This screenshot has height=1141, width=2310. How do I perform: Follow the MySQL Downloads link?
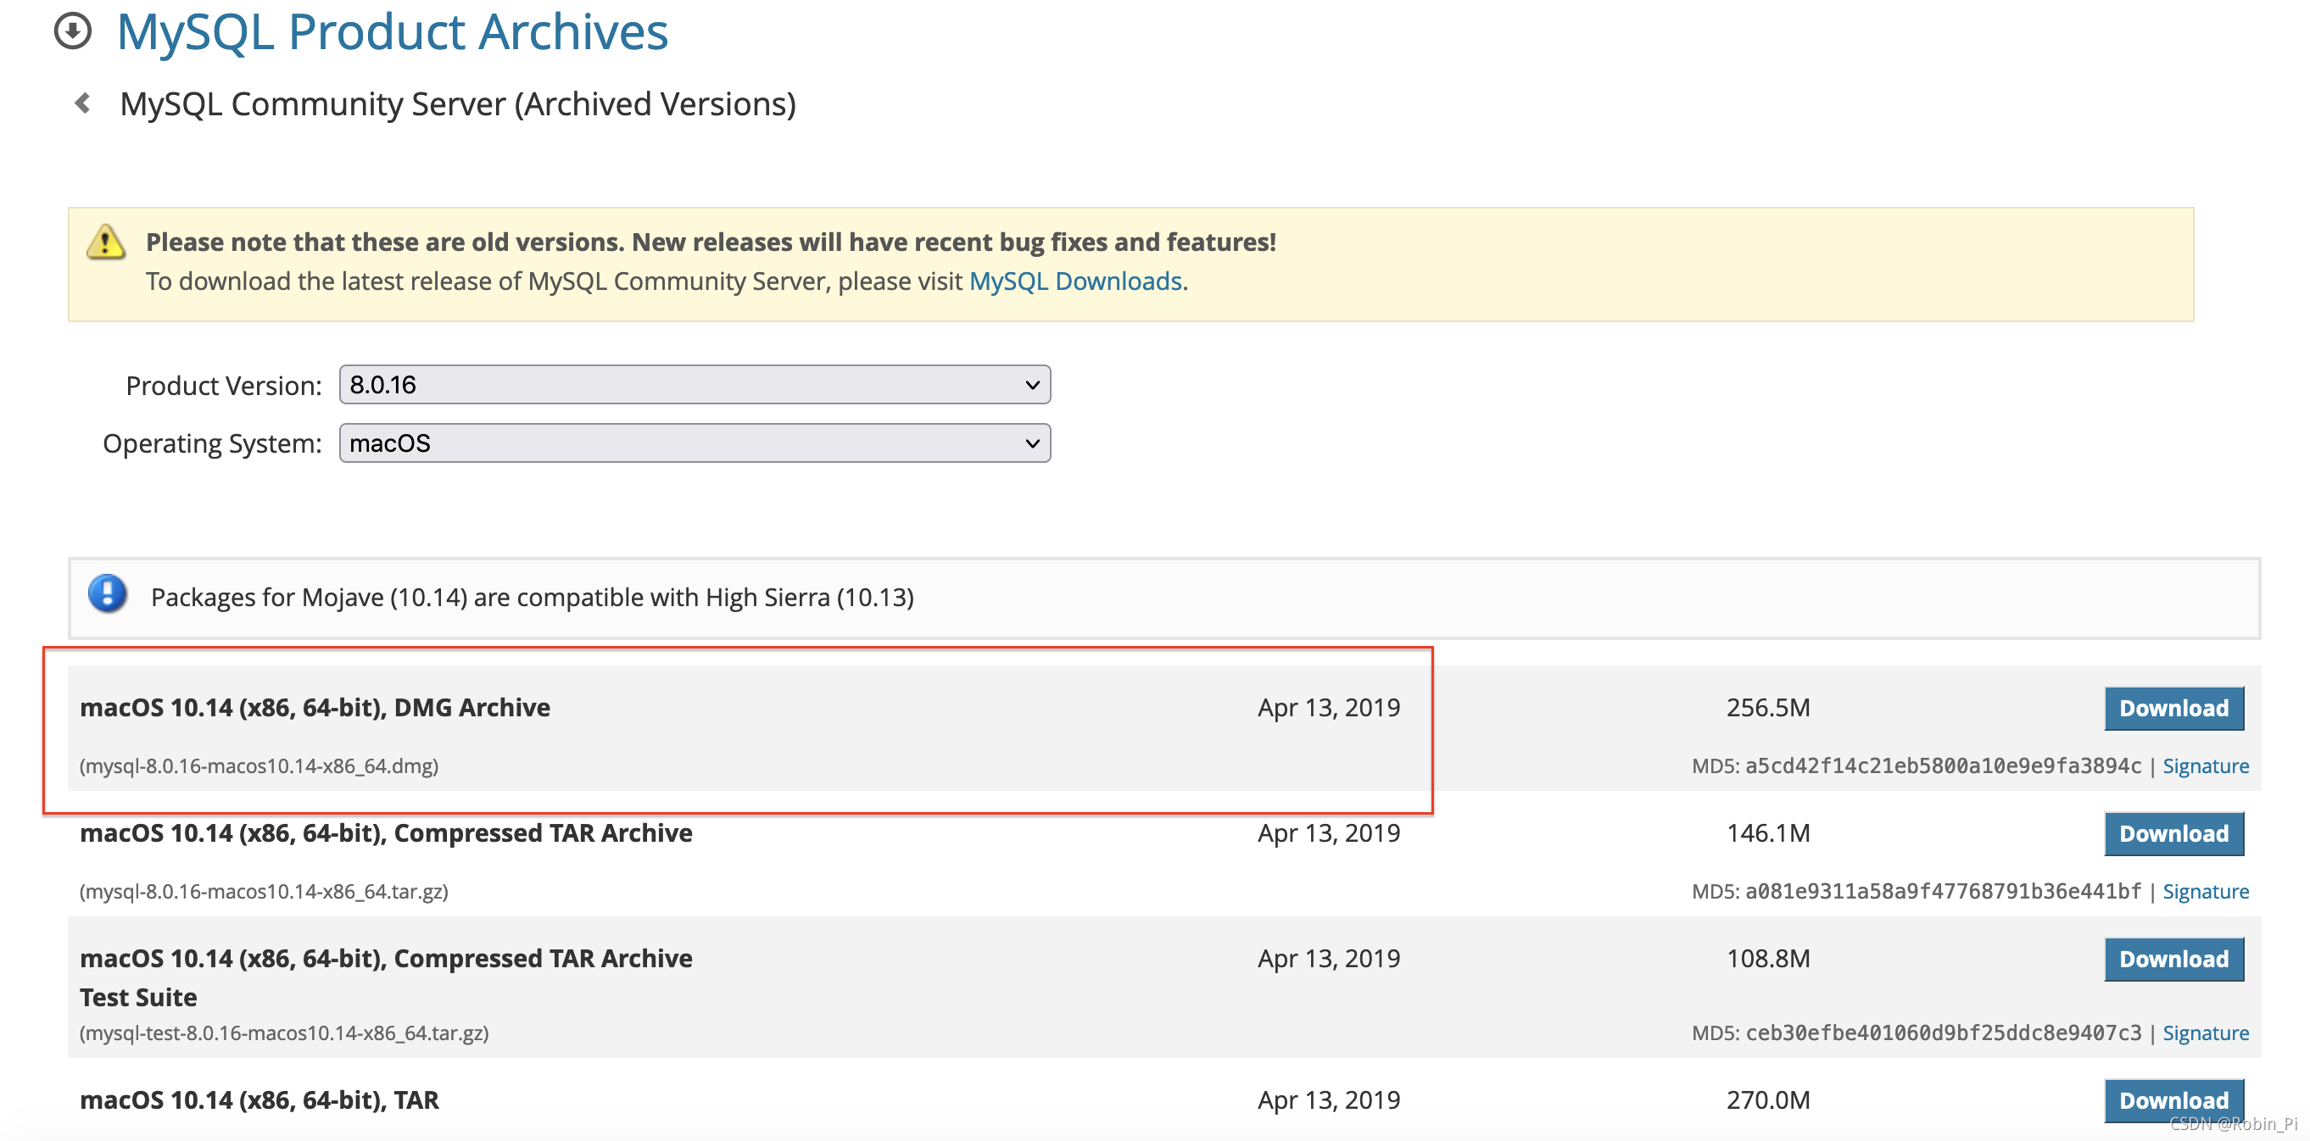point(1075,281)
